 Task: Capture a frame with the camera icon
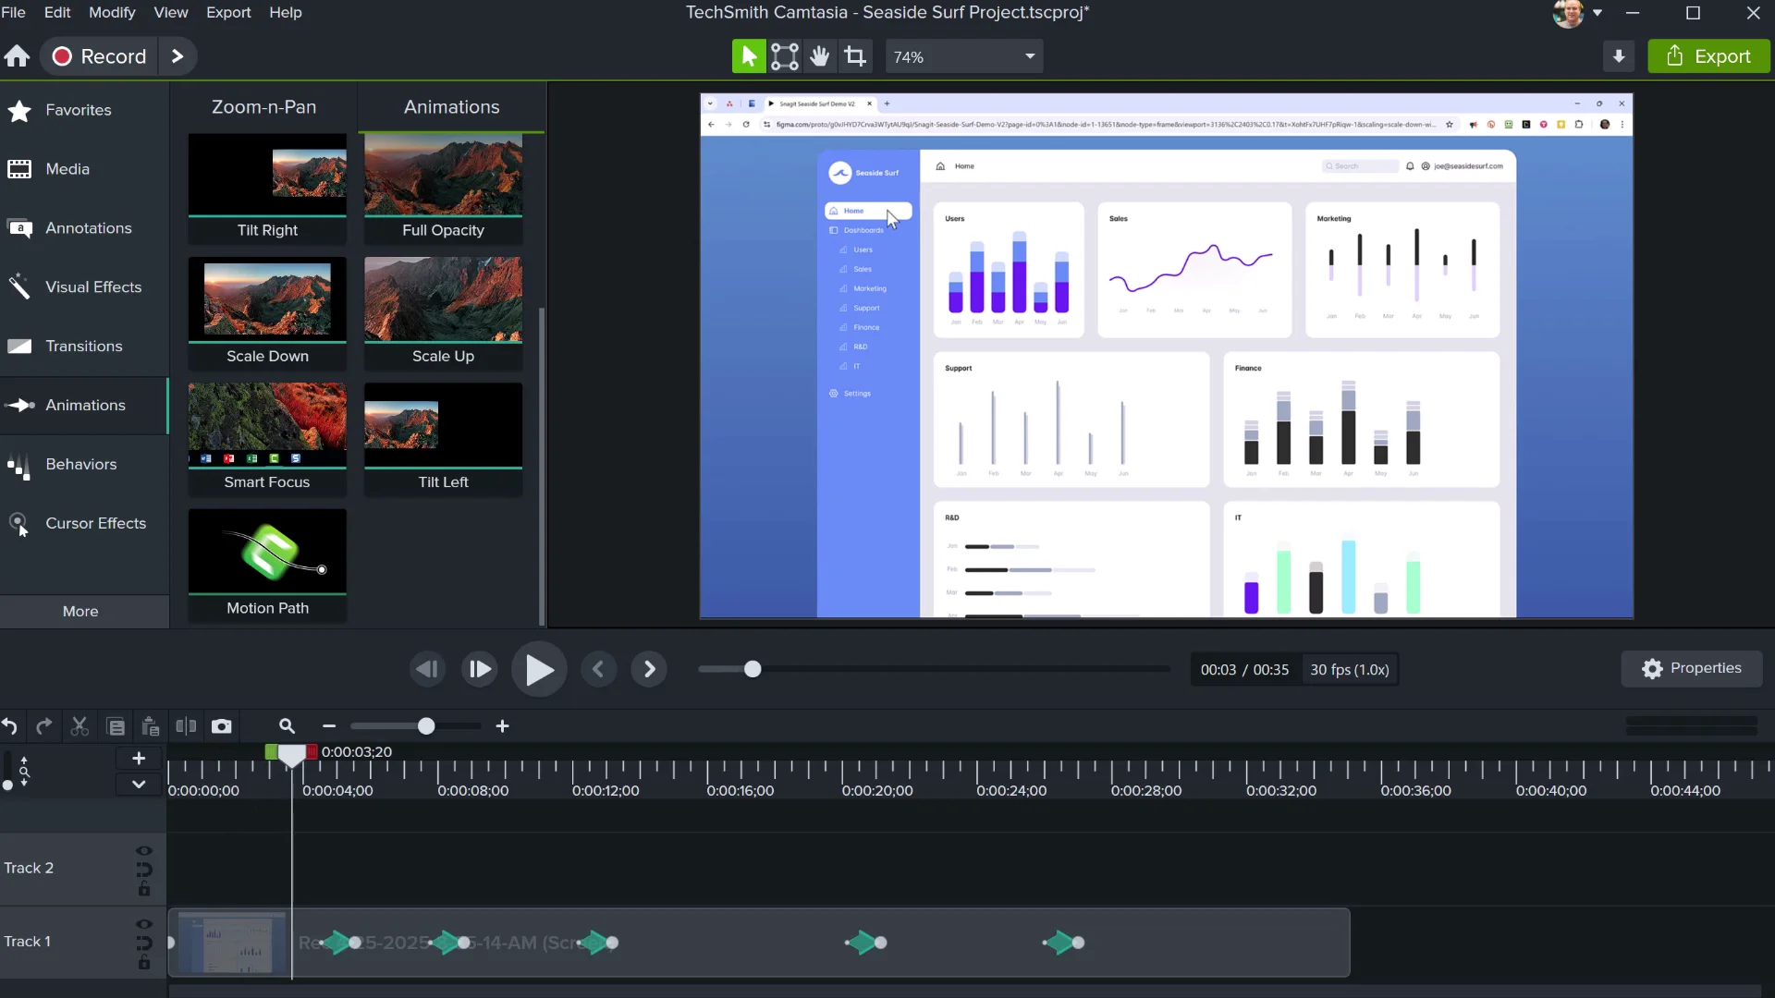point(222,726)
